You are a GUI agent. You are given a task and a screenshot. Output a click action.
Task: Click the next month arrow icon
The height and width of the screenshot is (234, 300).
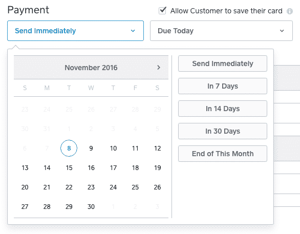point(158,68)
